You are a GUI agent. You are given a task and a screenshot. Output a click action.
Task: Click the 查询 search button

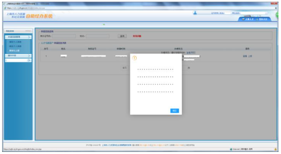coord(122,36)
